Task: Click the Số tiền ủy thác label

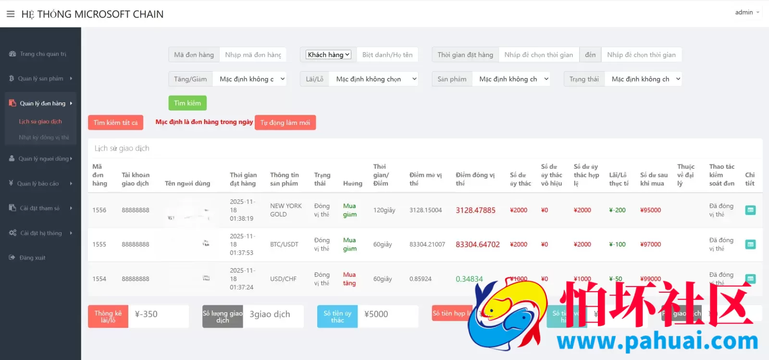Action: pos(337,316)
